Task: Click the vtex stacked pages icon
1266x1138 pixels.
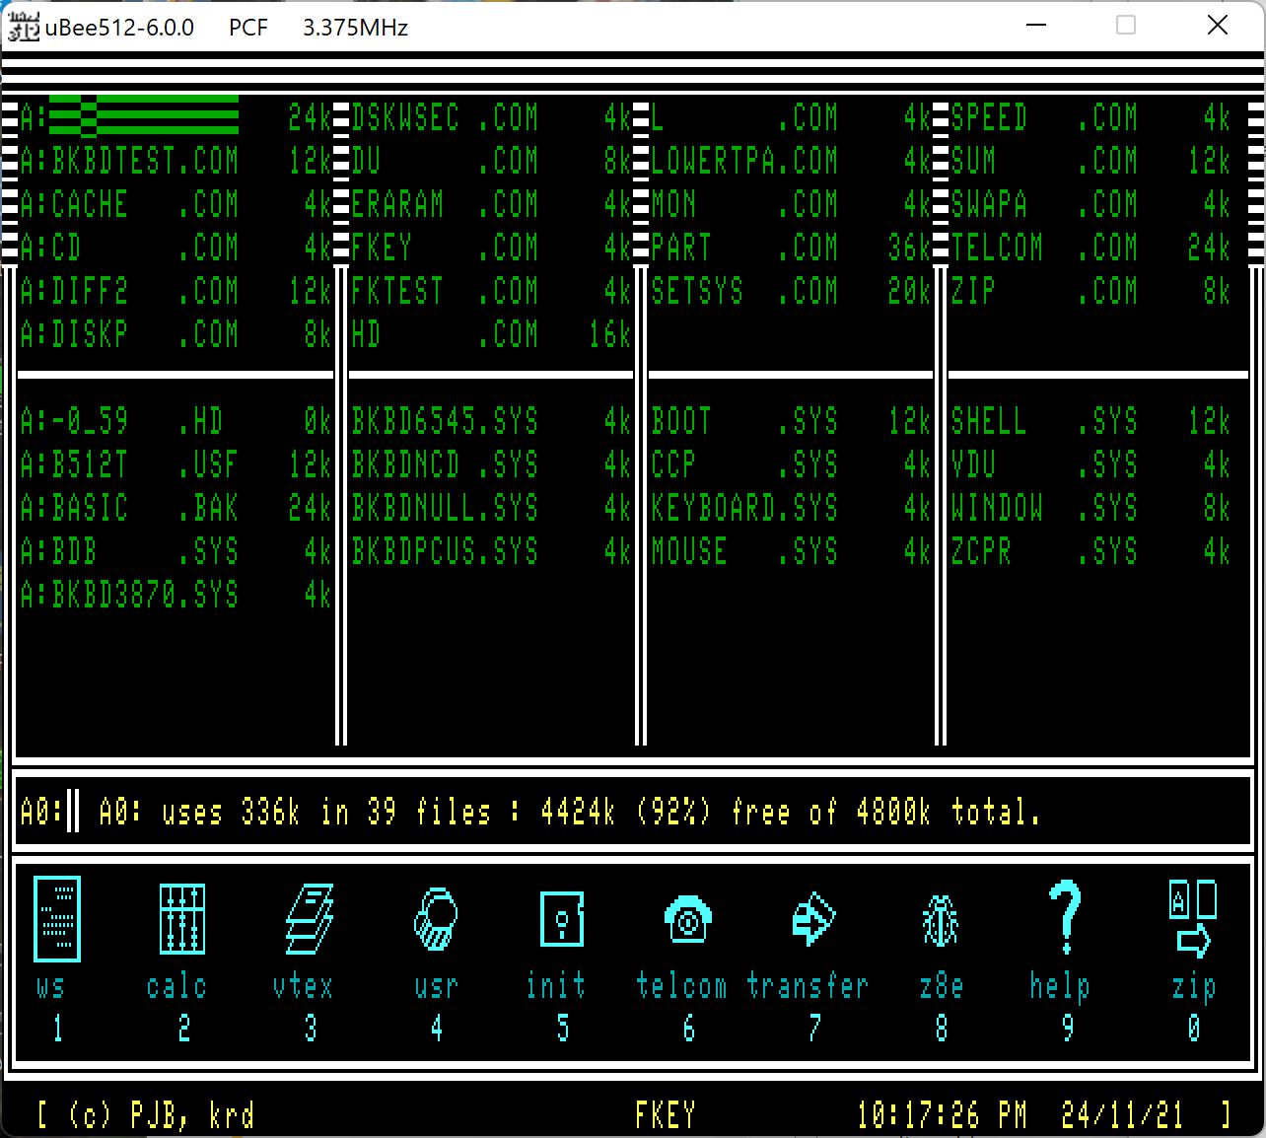Action: pyautogui.click(x=309, y=918)
